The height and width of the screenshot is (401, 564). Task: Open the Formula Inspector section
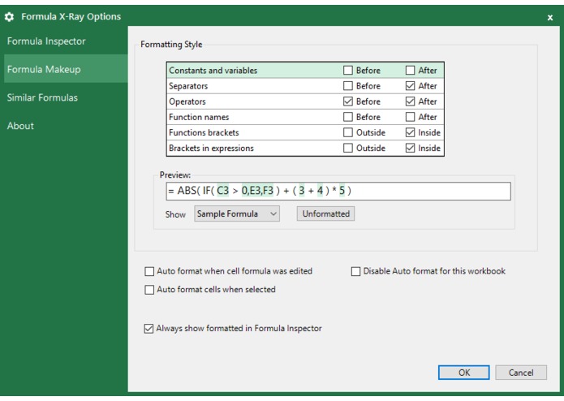tap(46, 41)
